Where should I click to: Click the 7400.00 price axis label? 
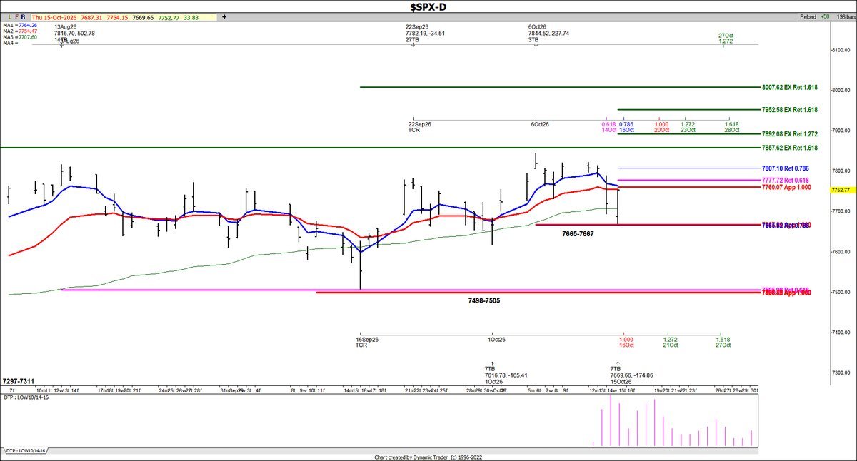click(x=841, y=333)
